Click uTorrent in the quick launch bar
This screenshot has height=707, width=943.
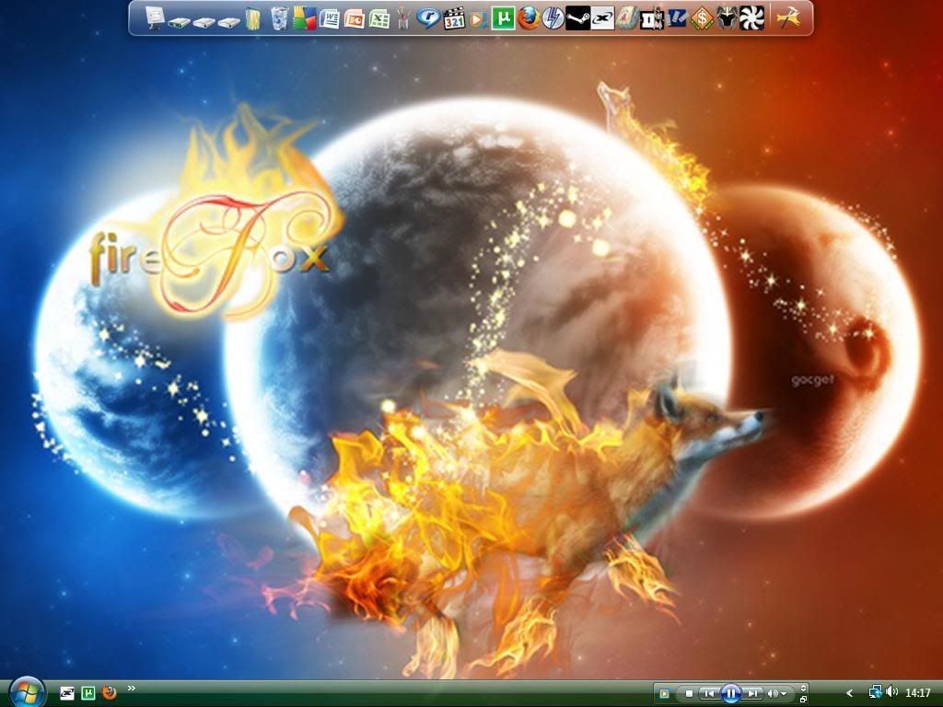[87, 693]
